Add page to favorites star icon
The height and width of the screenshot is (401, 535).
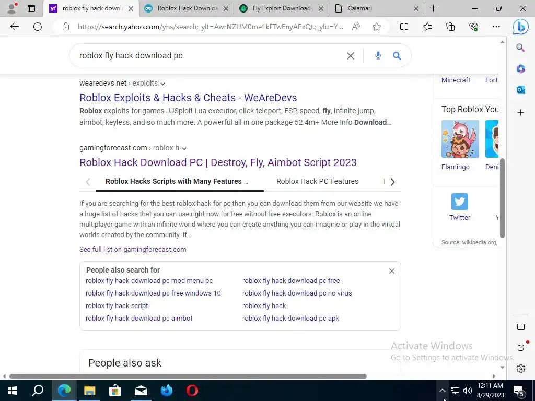[x=377, y=27]
